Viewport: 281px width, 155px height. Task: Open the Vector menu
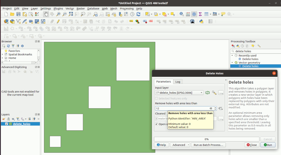[x=70, y=8]
